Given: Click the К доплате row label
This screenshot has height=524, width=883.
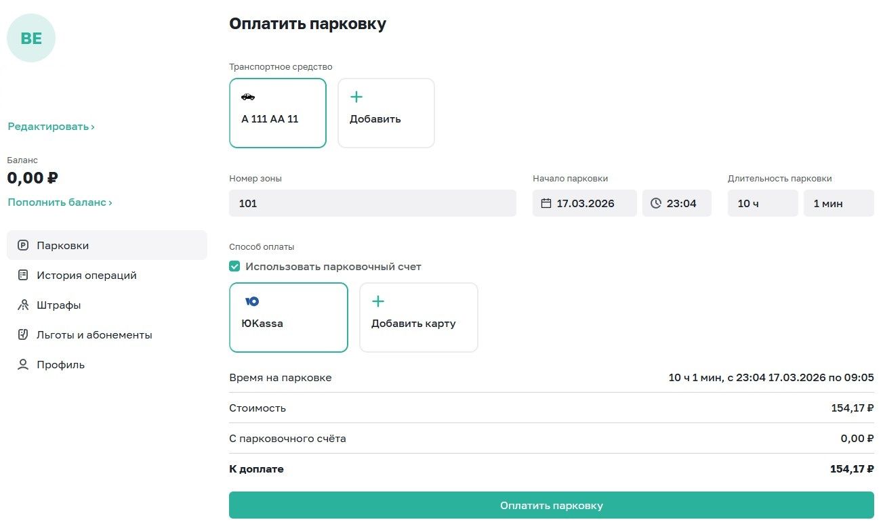Looking at the screenshot, I should pos(256,469).
